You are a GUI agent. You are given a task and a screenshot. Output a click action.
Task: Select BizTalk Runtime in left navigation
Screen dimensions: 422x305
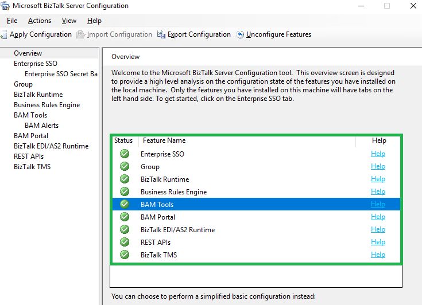(38, 95)
